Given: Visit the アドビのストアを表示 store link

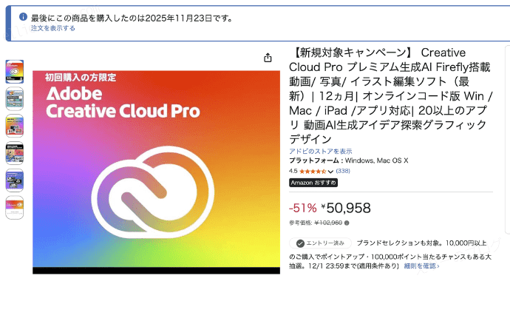Looking at the screenshot, I should 320,151.
